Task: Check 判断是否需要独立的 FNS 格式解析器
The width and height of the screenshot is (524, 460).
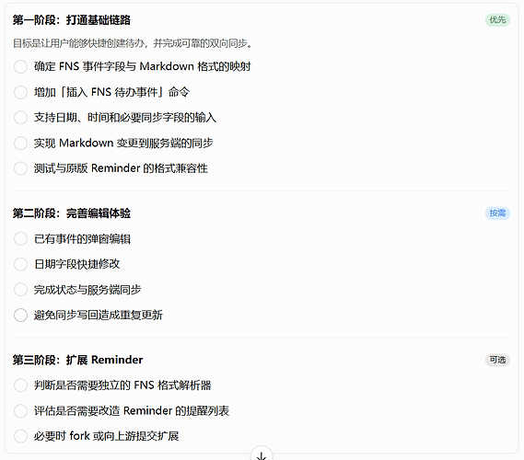Action: tap(20, 385)
